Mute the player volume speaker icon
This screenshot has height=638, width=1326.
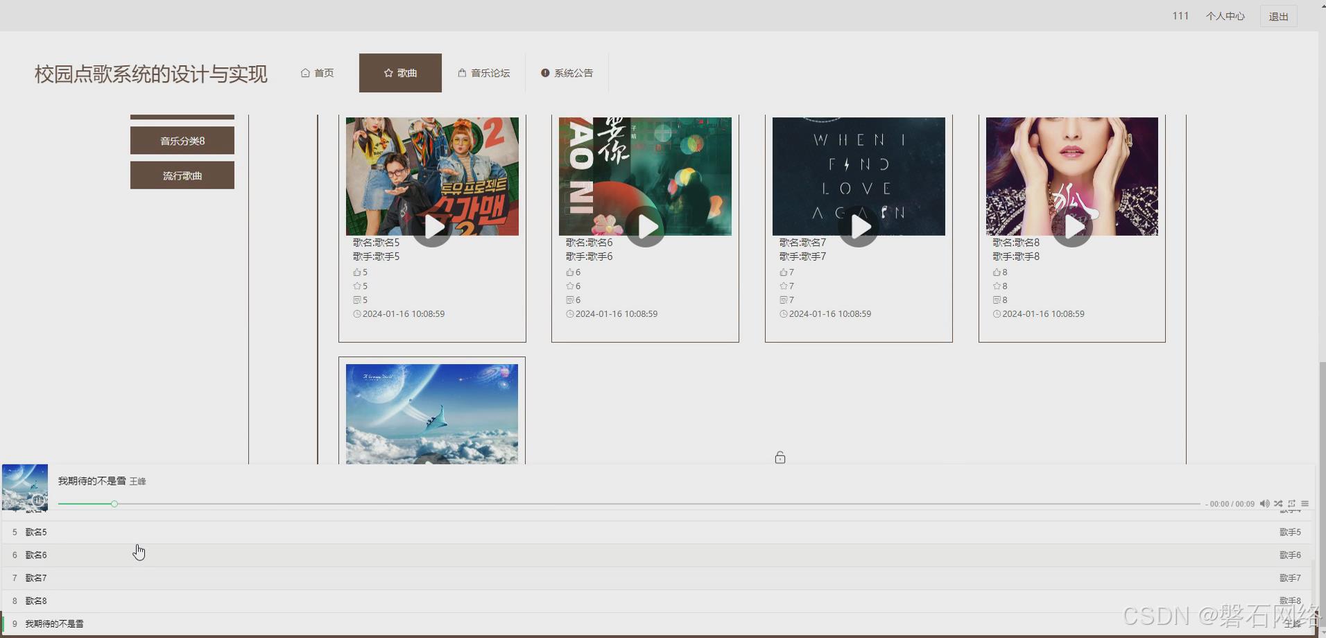click(1264, 503)
